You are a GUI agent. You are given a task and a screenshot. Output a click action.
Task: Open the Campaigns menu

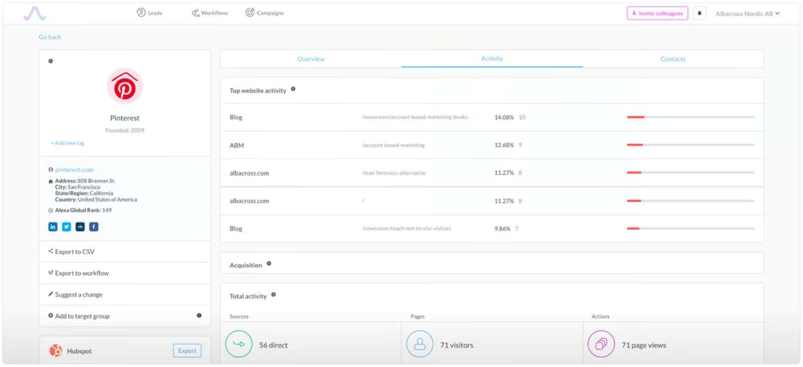pos(264,13)
